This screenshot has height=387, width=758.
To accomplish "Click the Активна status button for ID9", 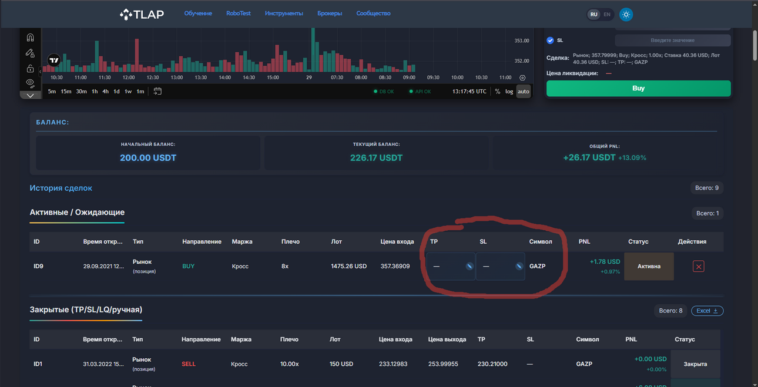I will [x=649, y=266].
